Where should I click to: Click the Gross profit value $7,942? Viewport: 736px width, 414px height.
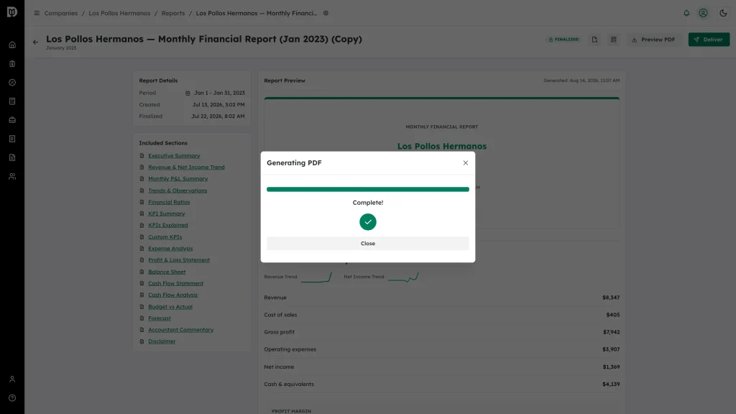(611, 332)
